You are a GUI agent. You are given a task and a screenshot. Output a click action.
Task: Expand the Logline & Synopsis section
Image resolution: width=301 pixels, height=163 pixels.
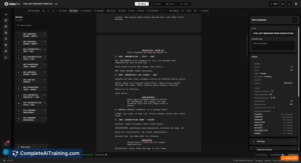point(273,149)
